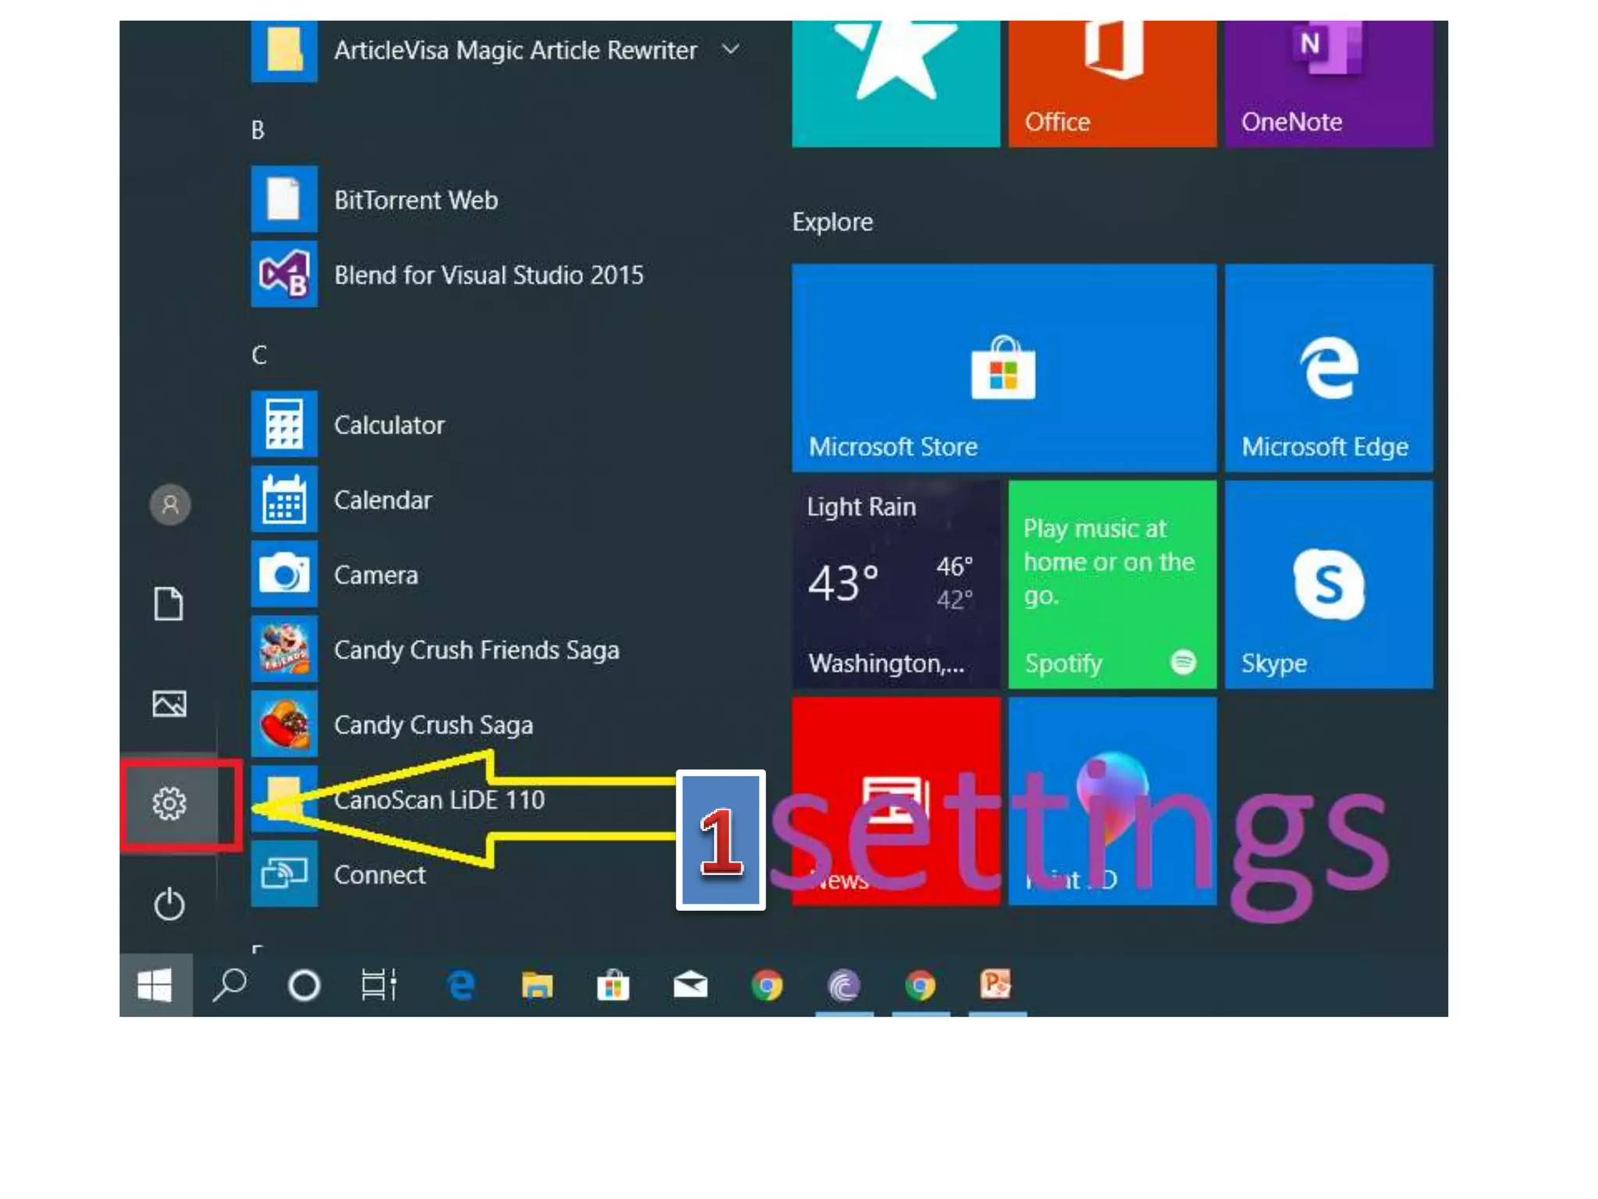This screenshot has width=1598, height=1199.
Task: Open the OneNote tile
Action: tap(1328, 84)
